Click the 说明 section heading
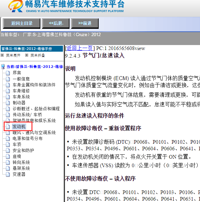The image size is (200, 202). 70,69
